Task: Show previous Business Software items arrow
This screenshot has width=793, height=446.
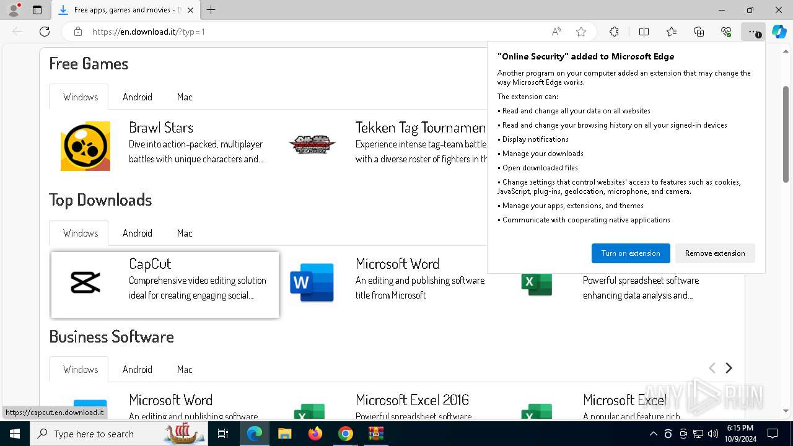Action: 712,368
